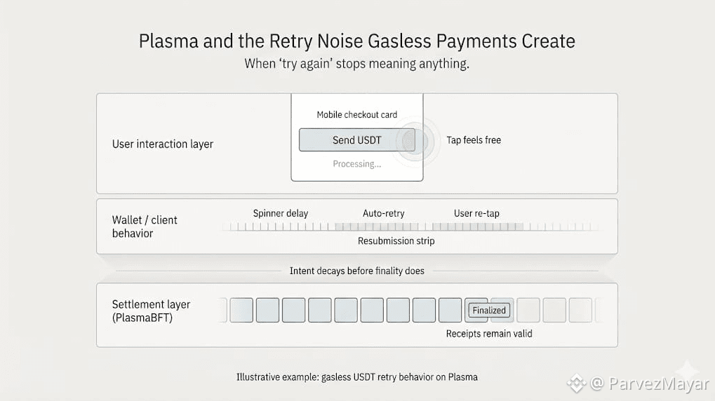Click the Tap feels free annotation
The height and width of the screenshot is (401, 715).
[474, 140]
